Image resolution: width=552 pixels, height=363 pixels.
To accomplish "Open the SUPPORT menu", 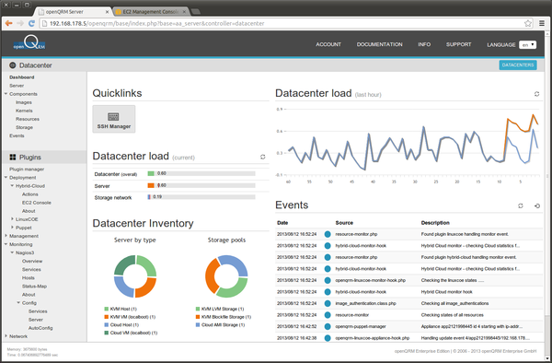I will pos(458,44).
